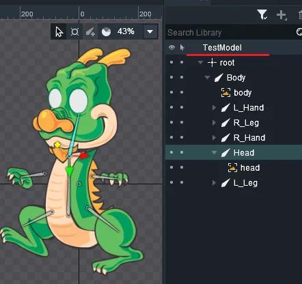302x284 pixels.
Task: Select the R_Leg bone in hierarchy
Action: [x=246, y=123]
